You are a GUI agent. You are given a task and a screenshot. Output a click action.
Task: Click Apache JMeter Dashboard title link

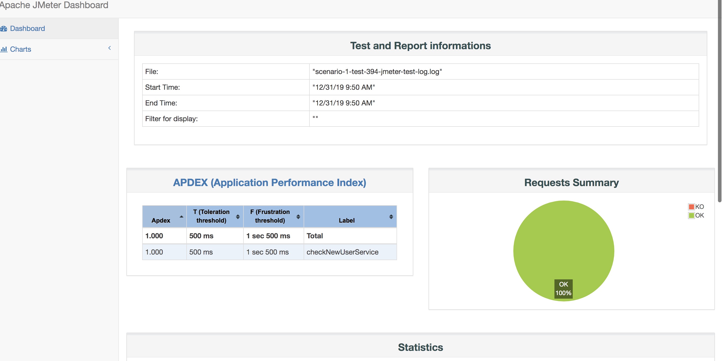click(54, 5)
